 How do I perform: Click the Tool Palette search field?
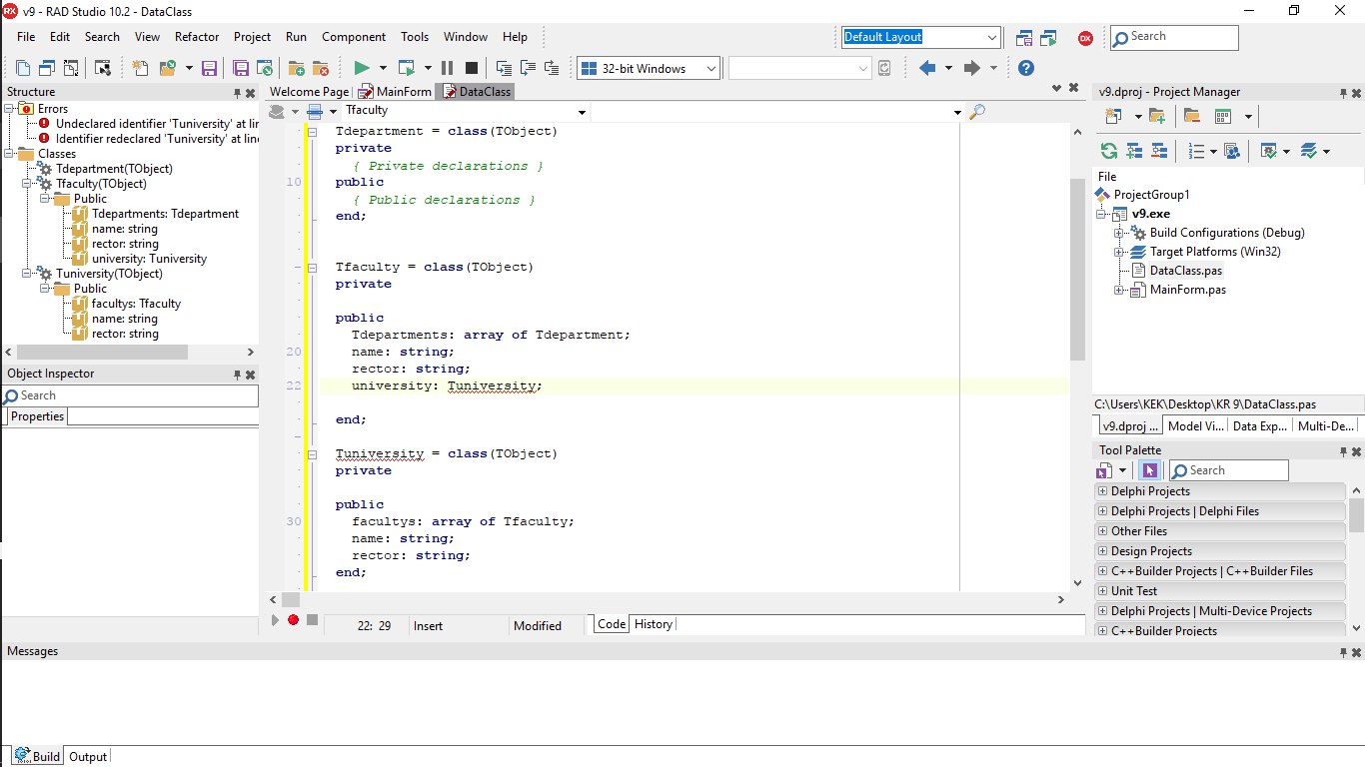click(x=1229, y=470)
